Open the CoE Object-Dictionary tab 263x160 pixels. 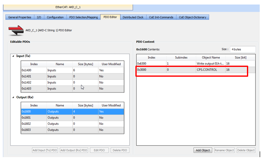tap(193, 17)
